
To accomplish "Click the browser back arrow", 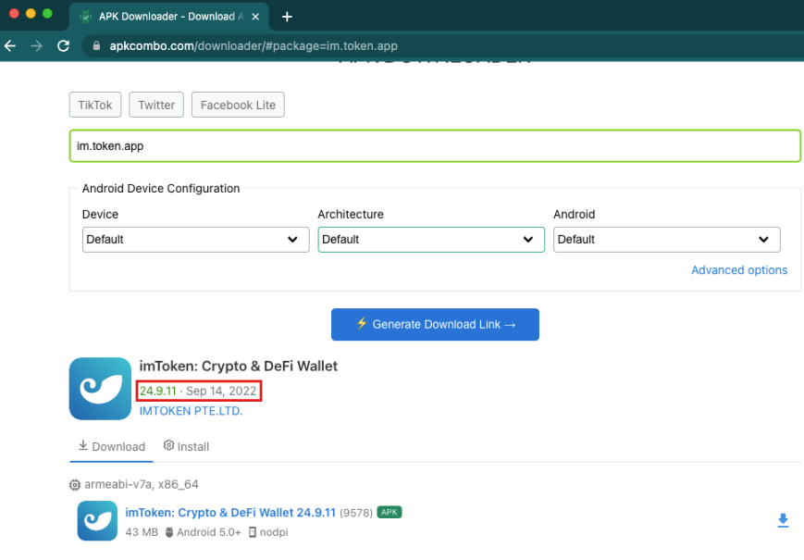I will point(10,45).
